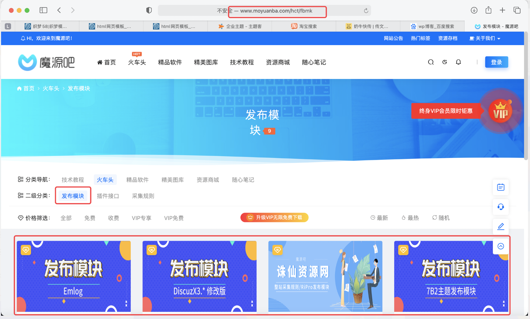
Task: Open 资源商城 navigation item
Action: (x=278, y=62)
